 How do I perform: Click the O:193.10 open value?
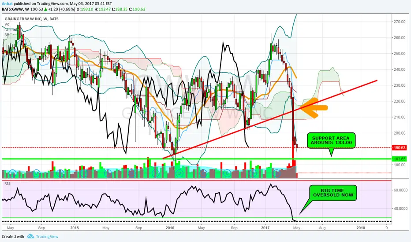click(84, 9)
